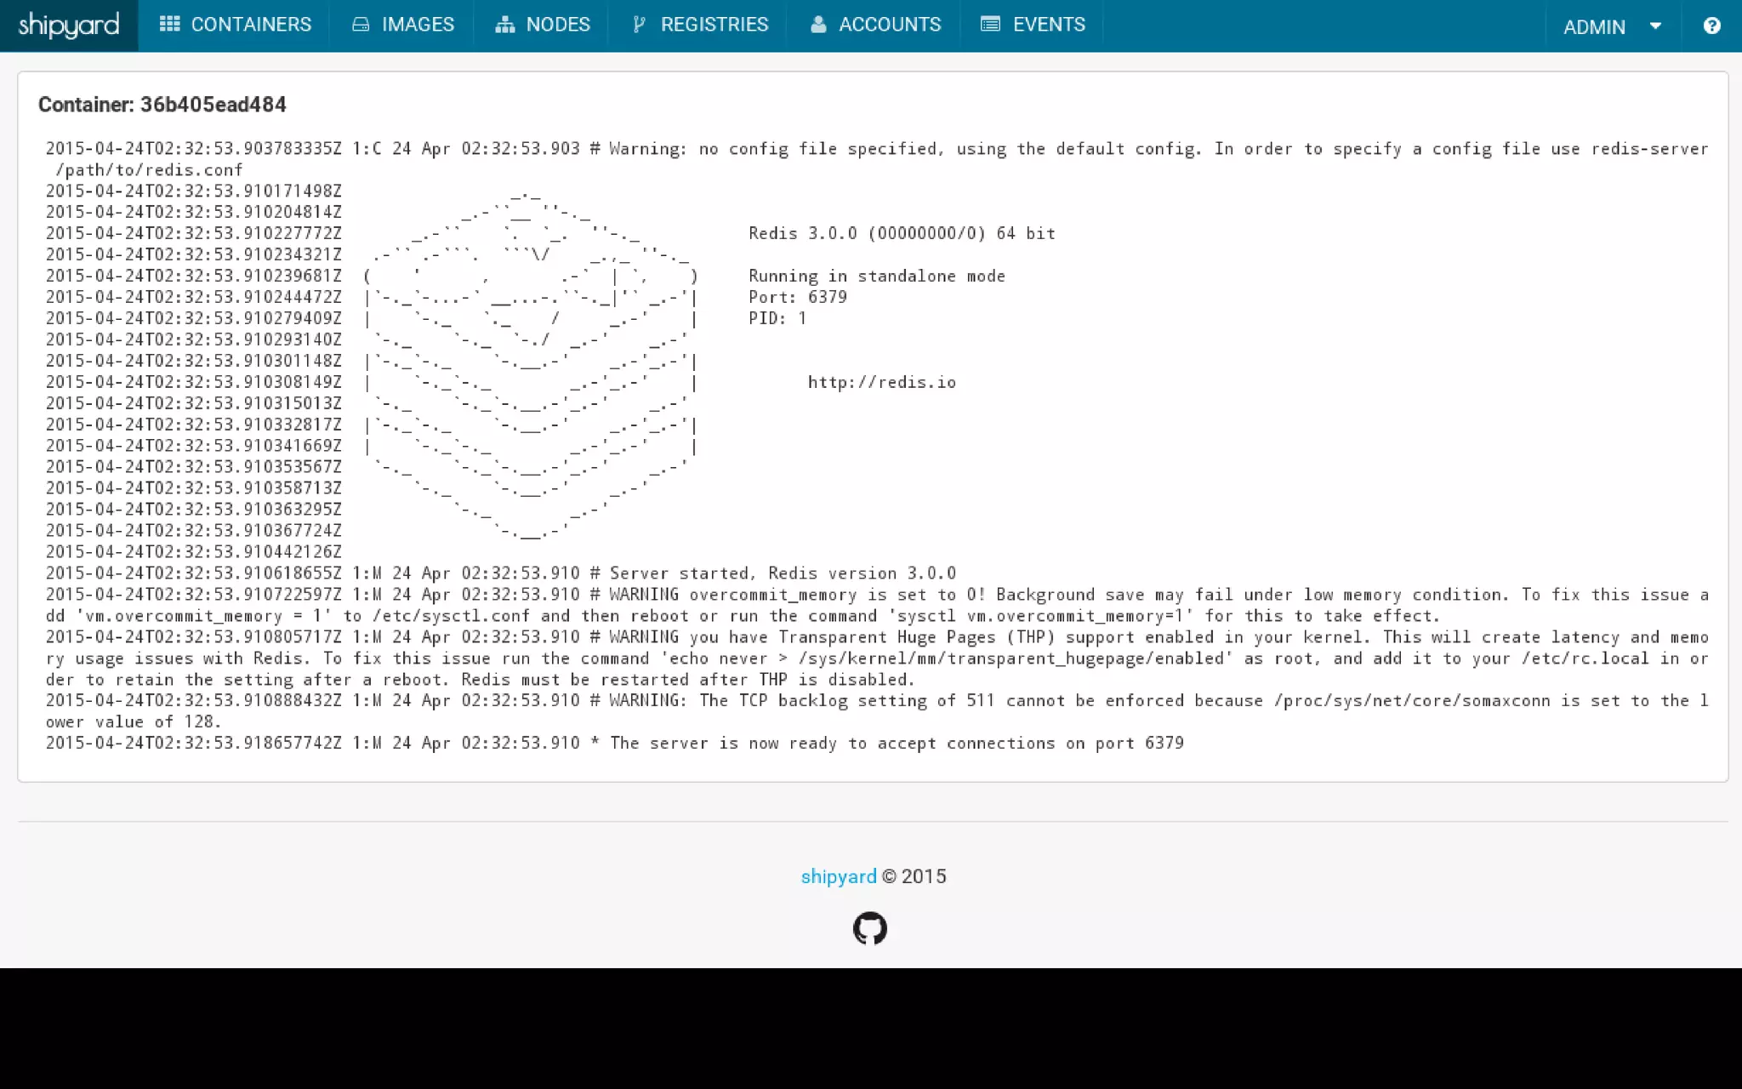Screen dimensions: 1742x1089
Task: Click the Transparent Huge Pages warning line
Action: point(877,659)
